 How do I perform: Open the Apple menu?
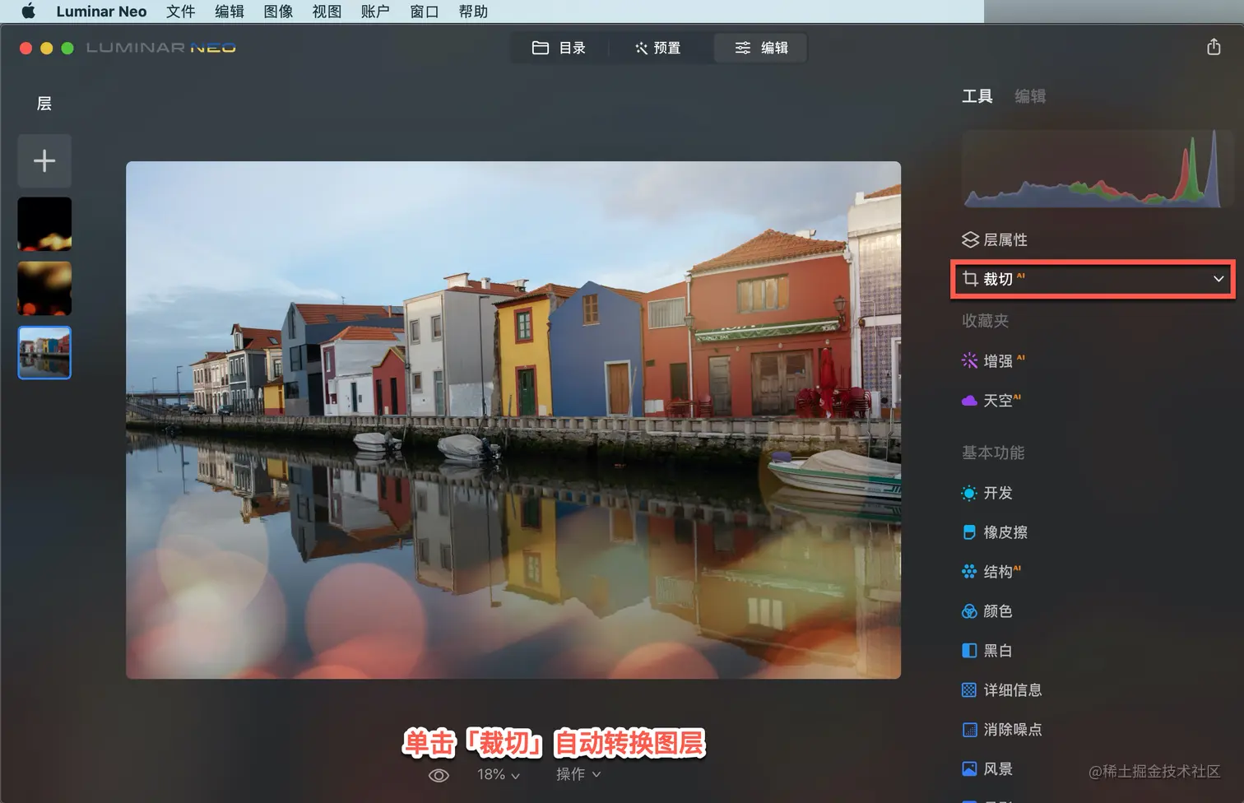click(28, 12)
